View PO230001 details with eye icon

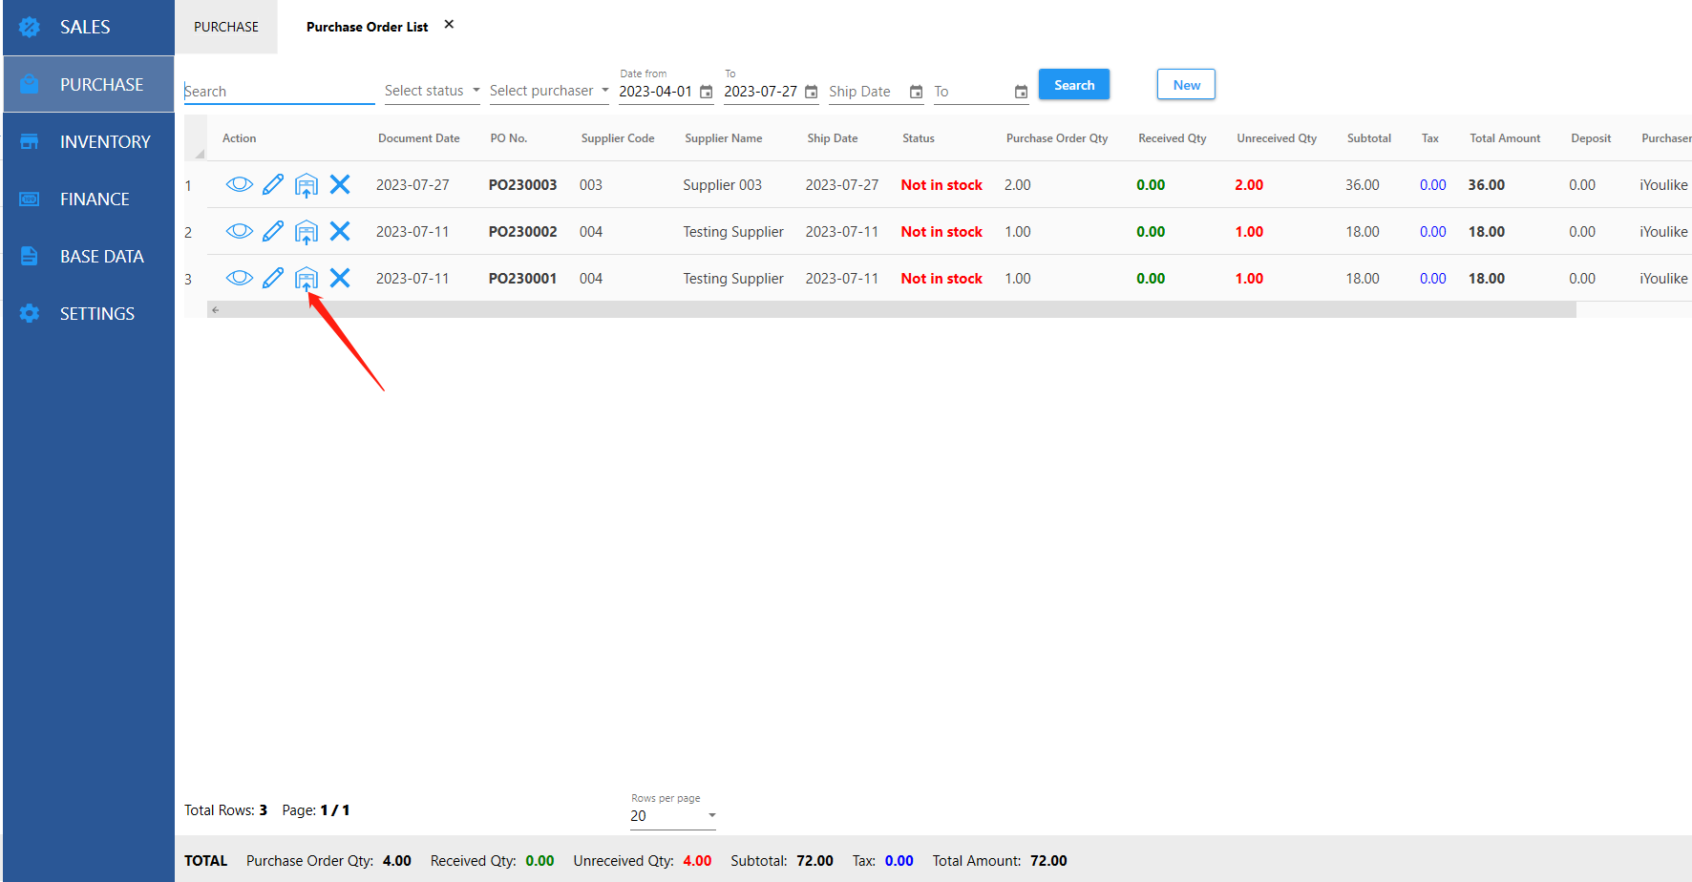tap(239, 278)
